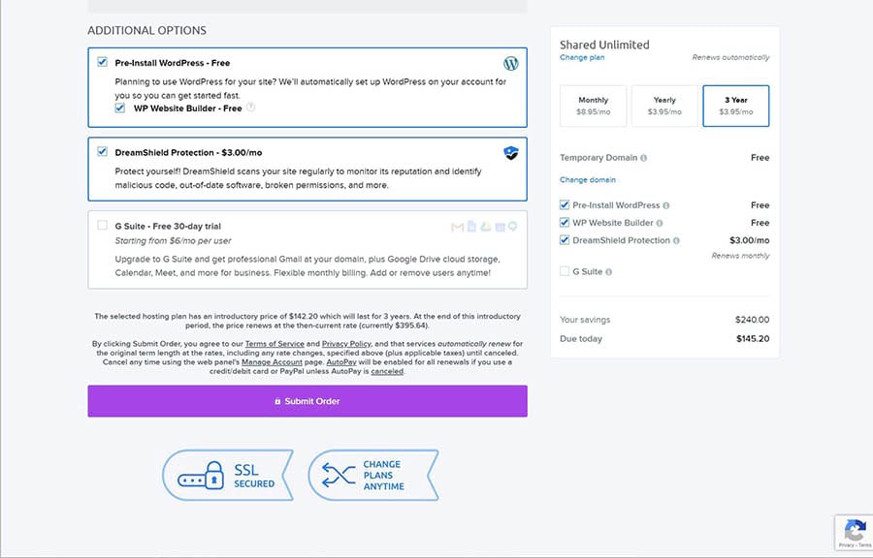Viewport: 873px width, 558px height.
Task: Submit the order with the purple button
Action: [307, 401]
